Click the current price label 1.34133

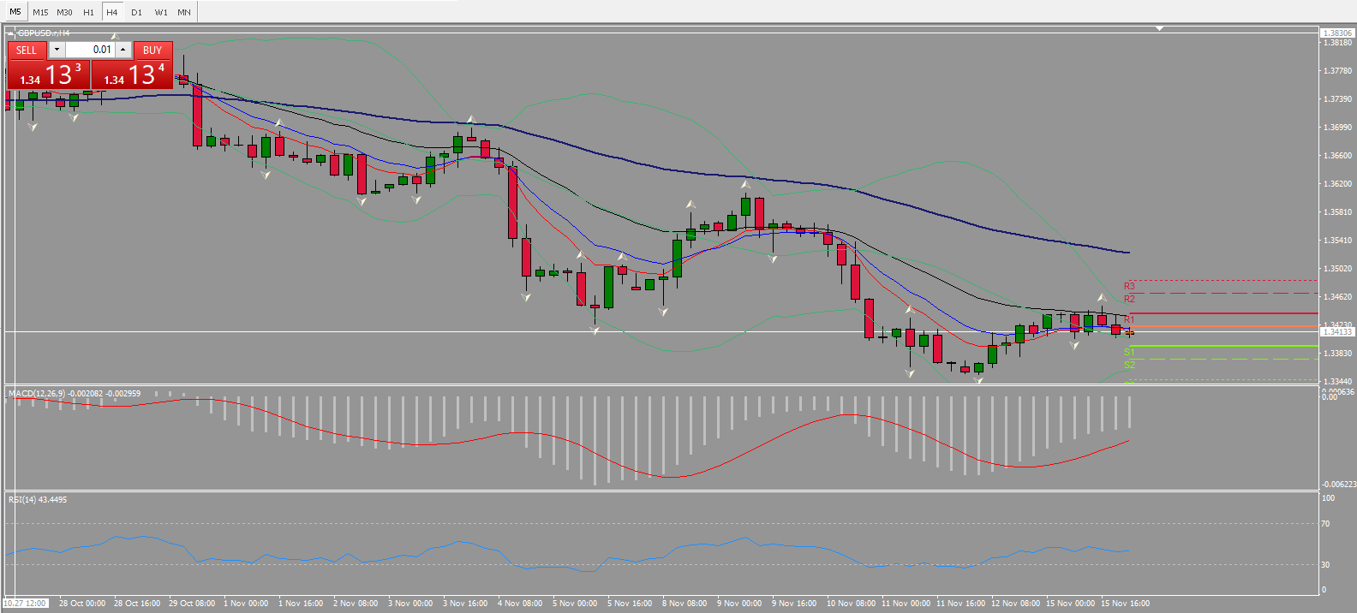pyautogui.click(x=1337, y=331)
